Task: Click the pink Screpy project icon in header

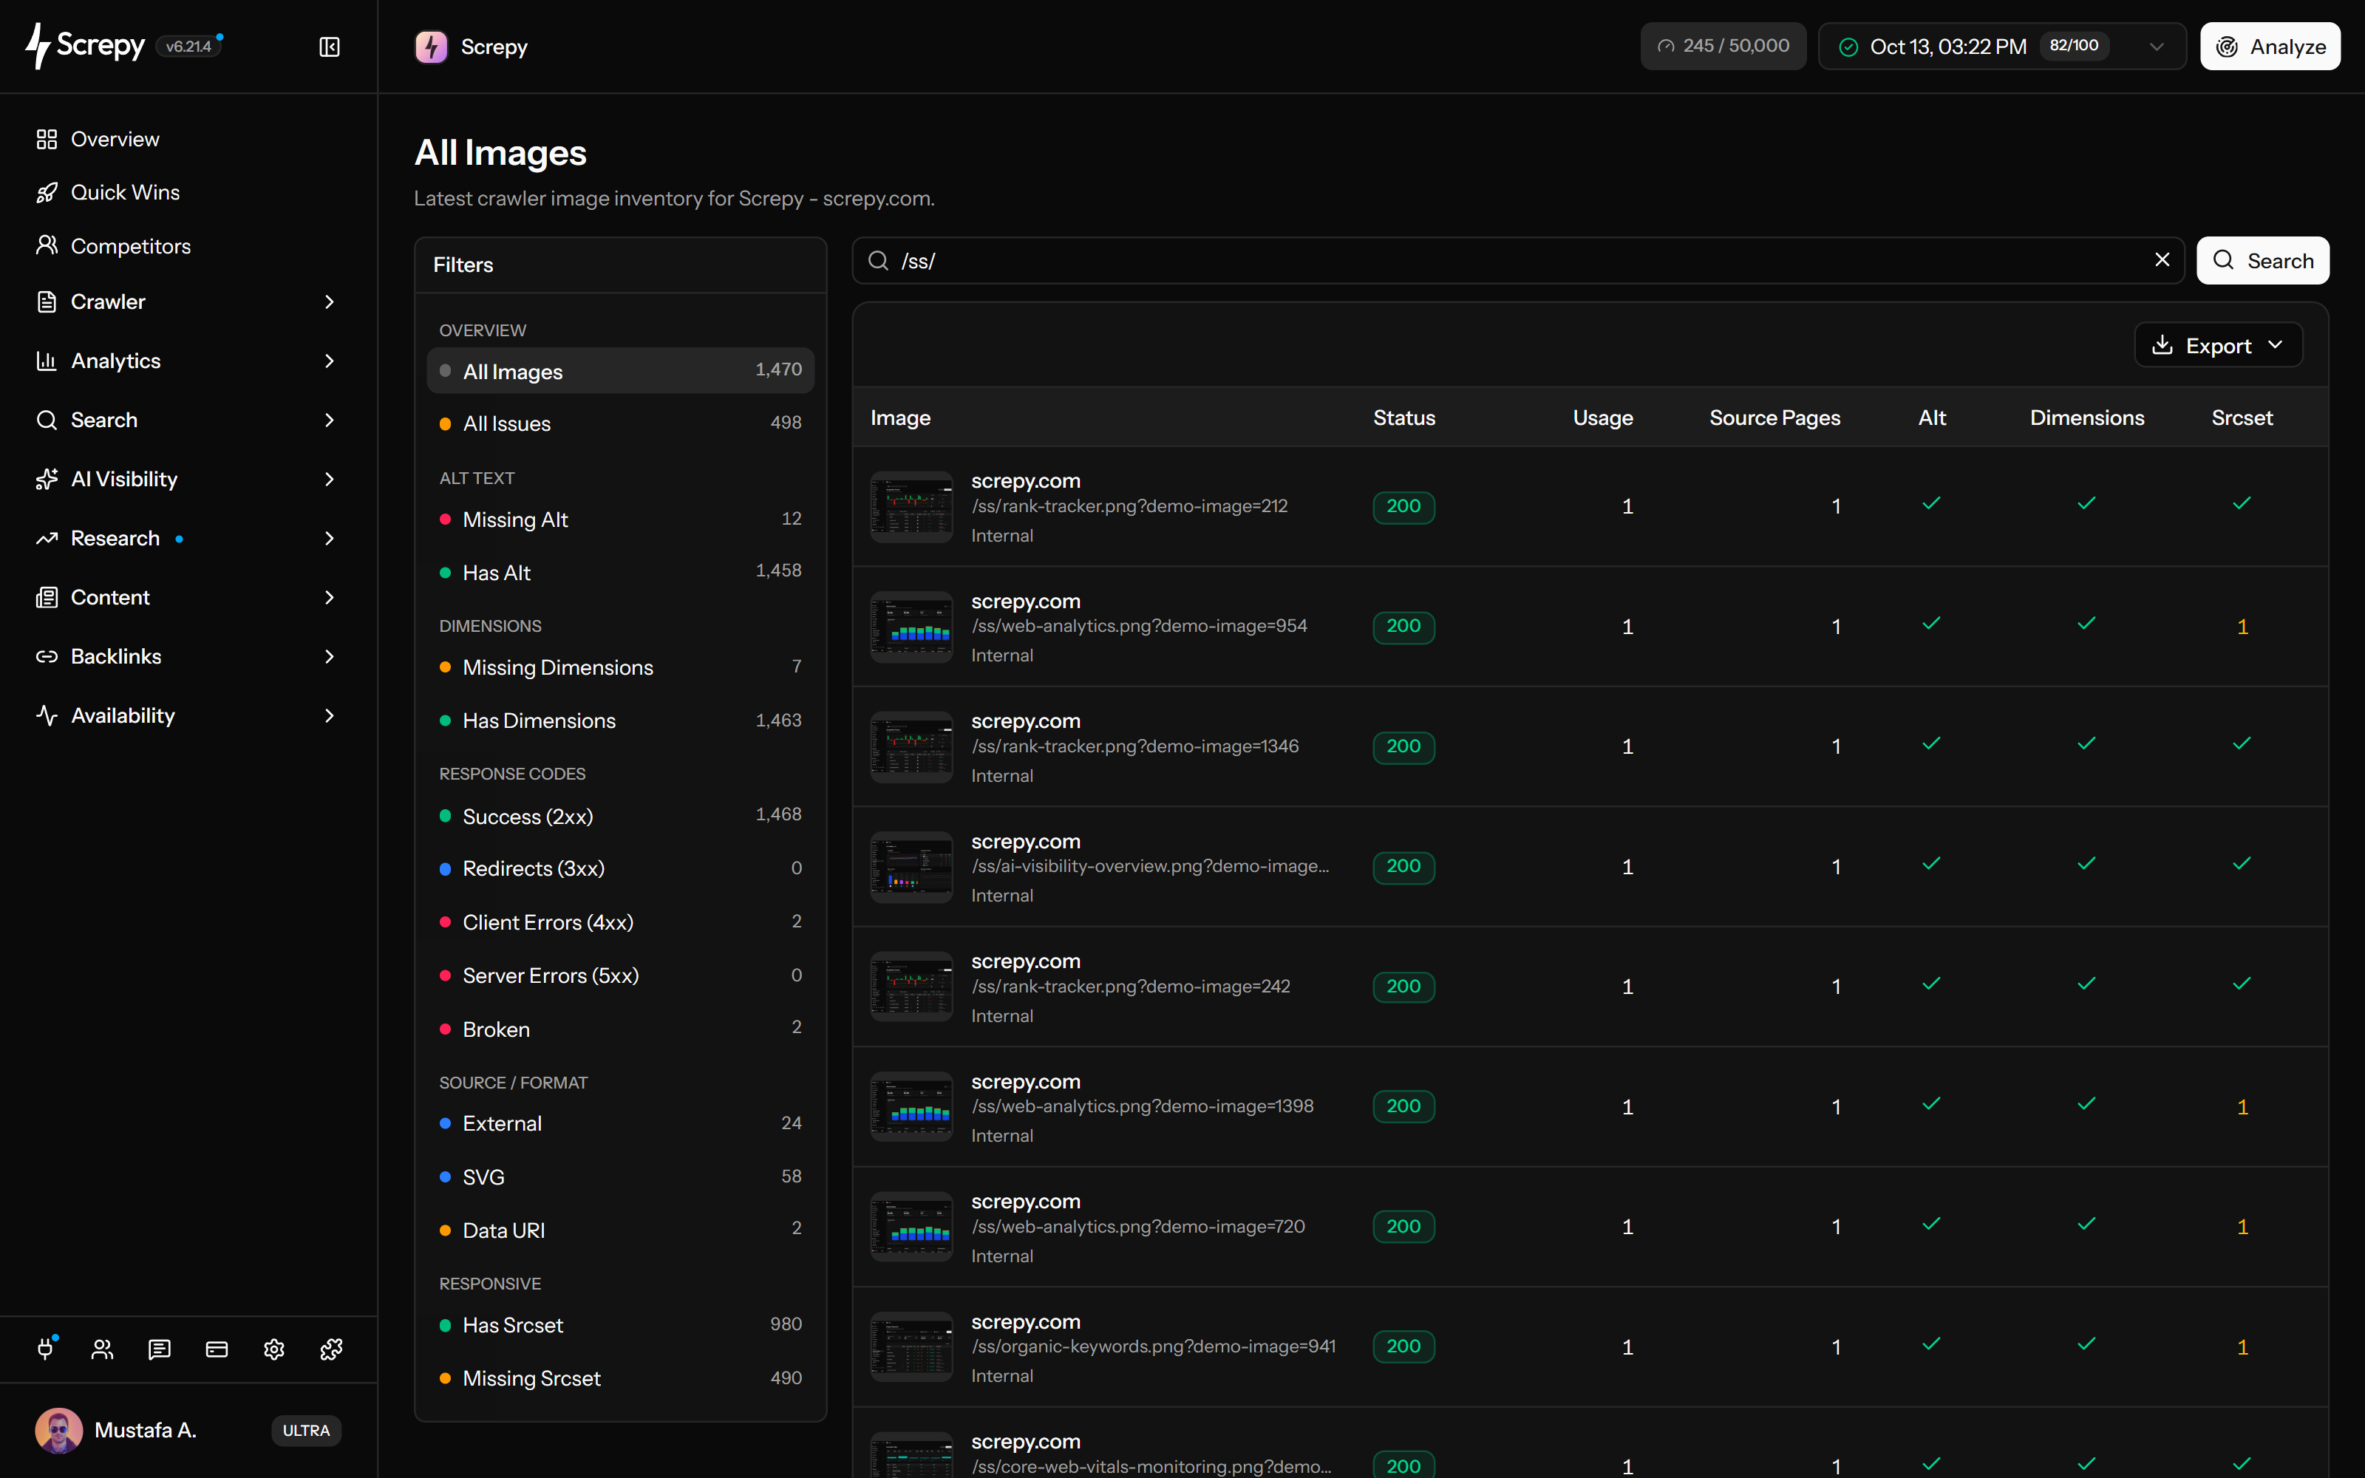Action: 431,47
